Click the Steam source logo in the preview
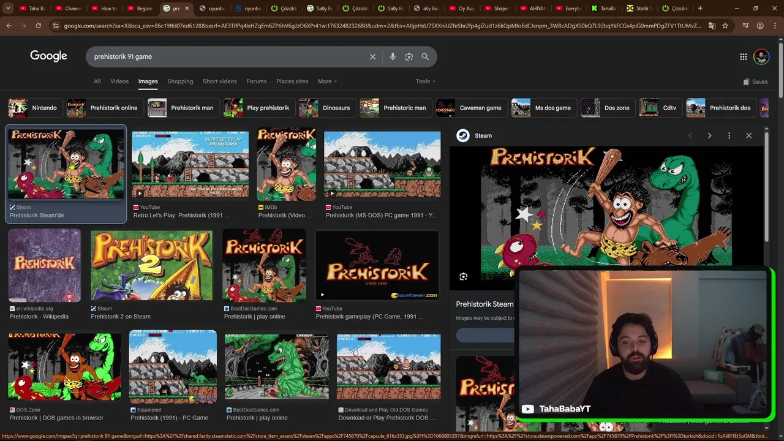 (x=463, y=135)
